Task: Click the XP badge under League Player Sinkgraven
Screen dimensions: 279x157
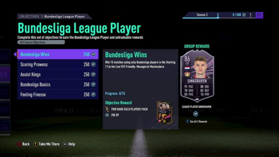Action: click(x=196, y=114)
